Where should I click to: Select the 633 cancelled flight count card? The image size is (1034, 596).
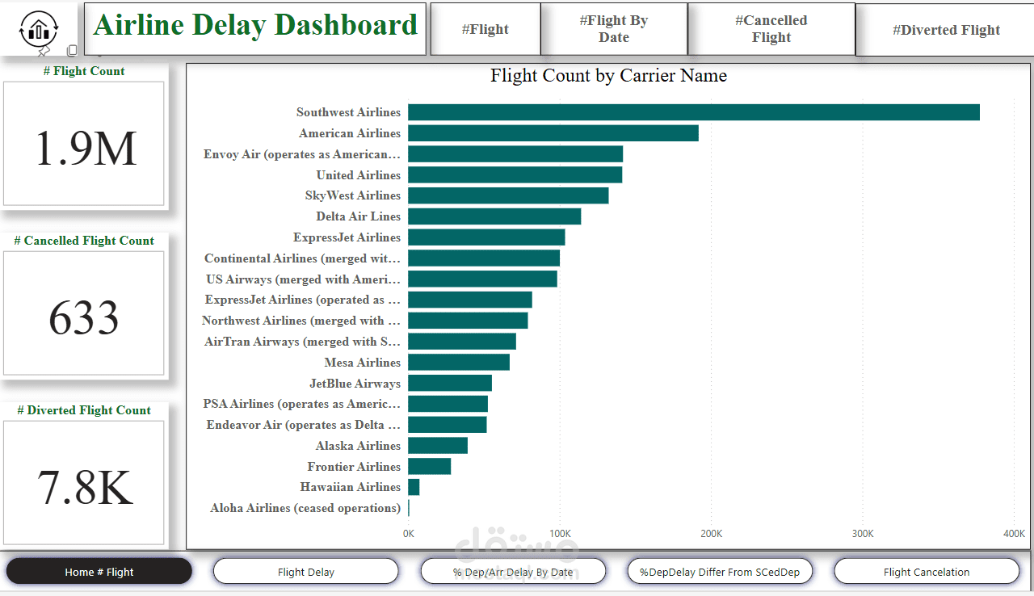click(x=84, y=313)
